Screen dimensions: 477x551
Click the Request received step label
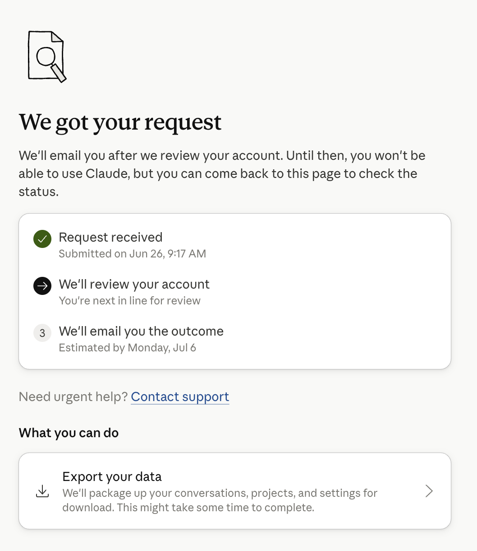110,237
